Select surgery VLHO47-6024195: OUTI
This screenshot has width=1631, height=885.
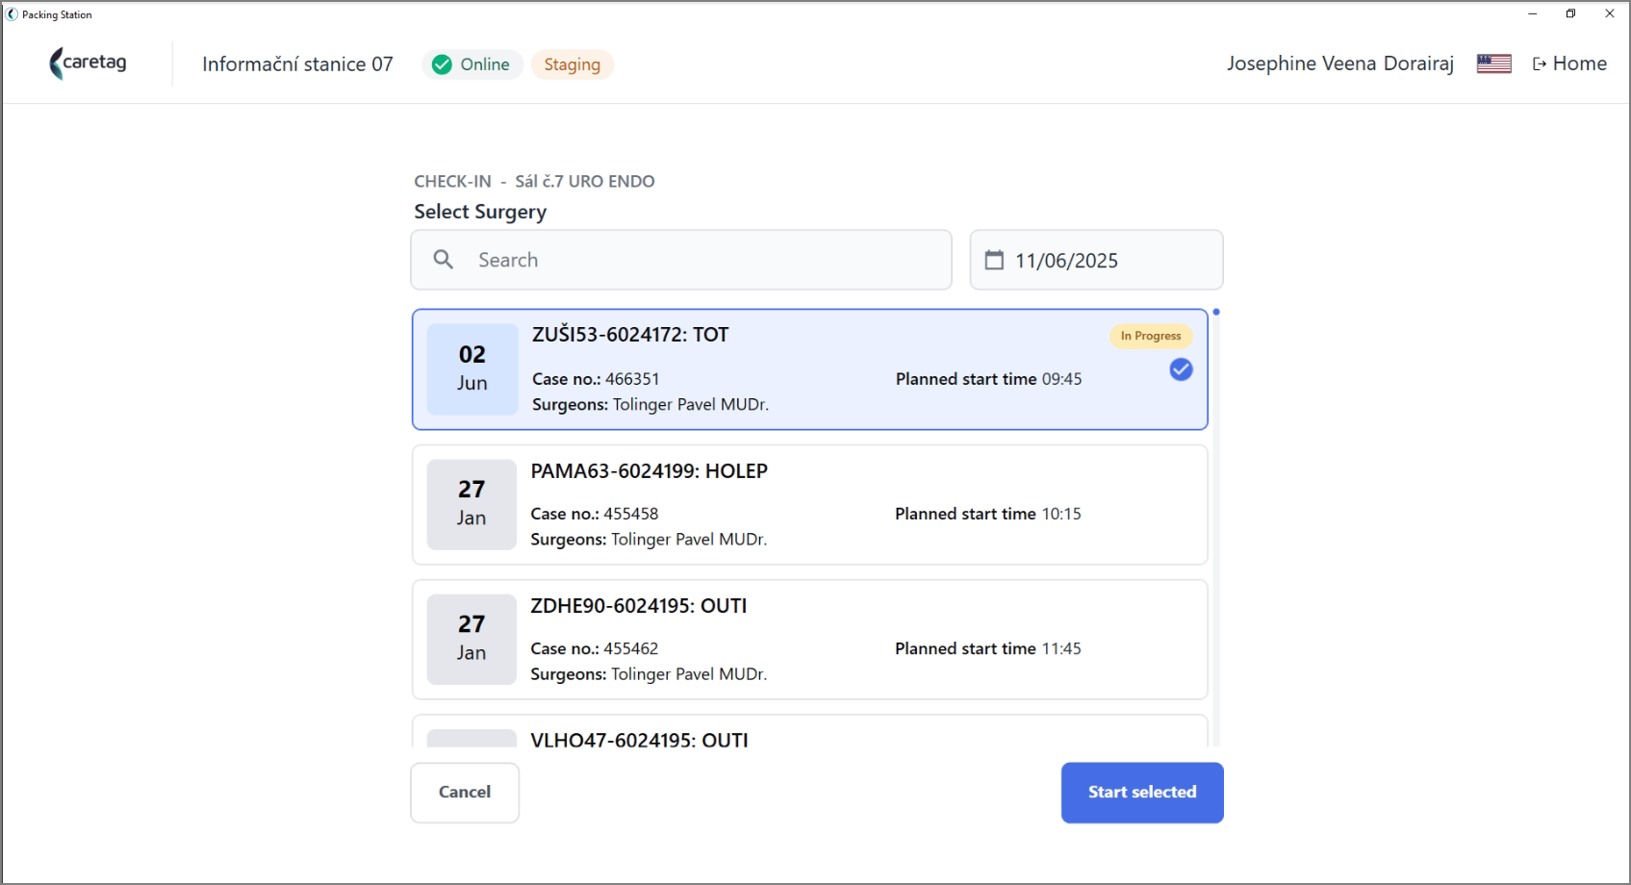coord(809,731)
